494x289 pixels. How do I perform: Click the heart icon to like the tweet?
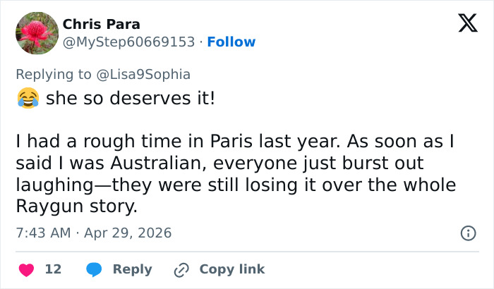coord(26,269)
